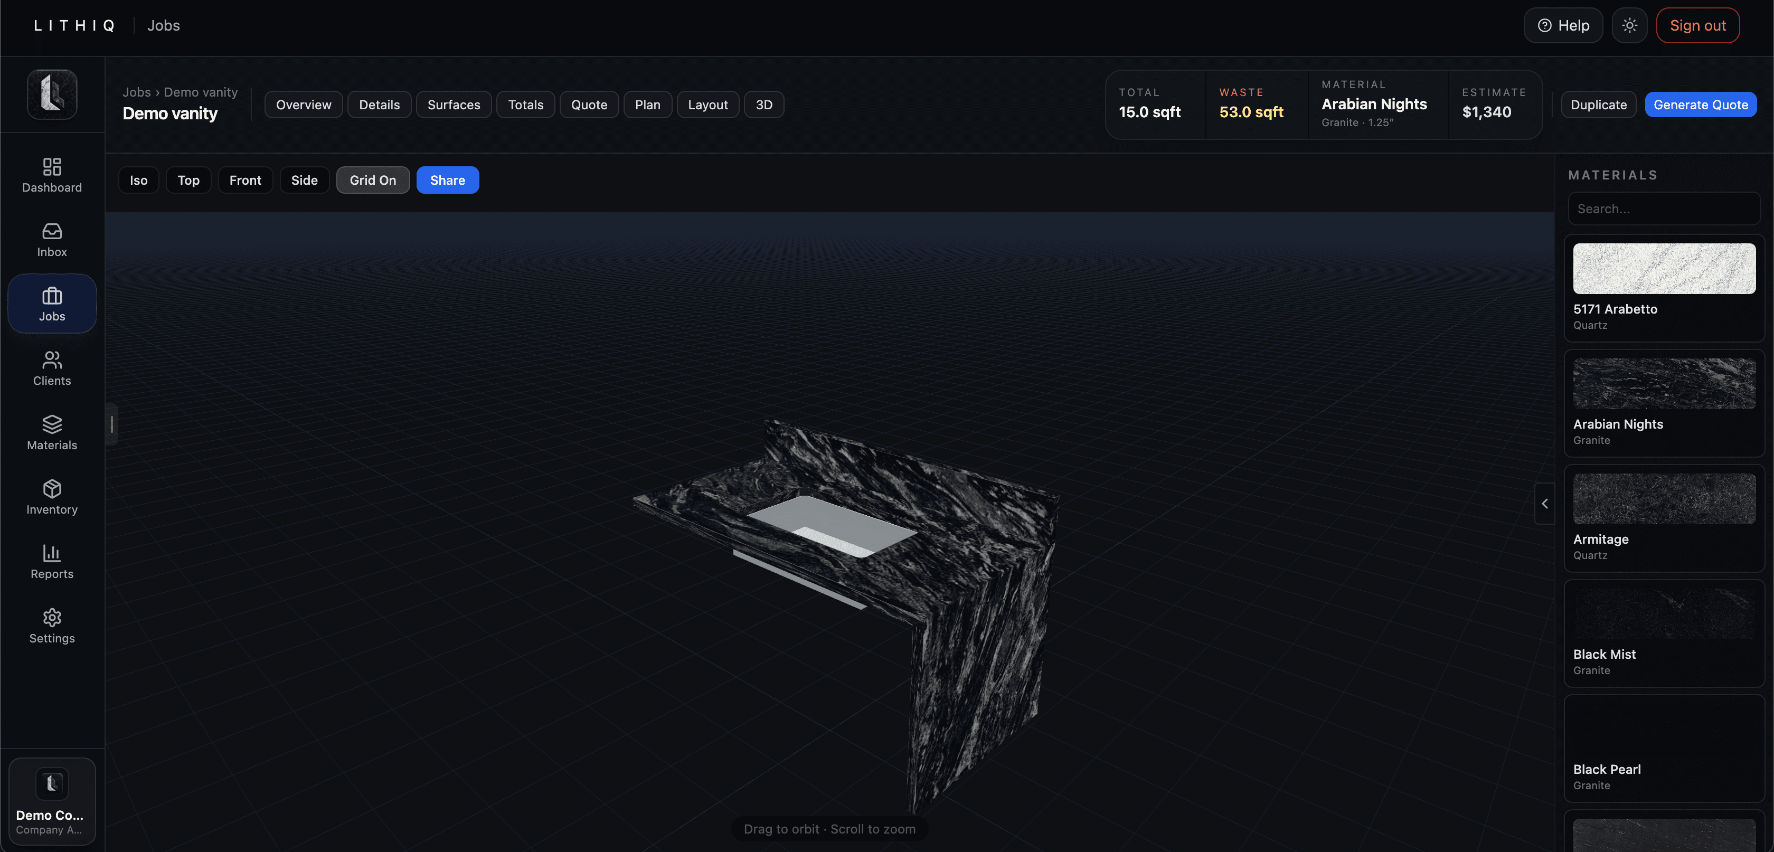1774x852 pixels.
Task: Select the 3D tab
Action: 764,105
